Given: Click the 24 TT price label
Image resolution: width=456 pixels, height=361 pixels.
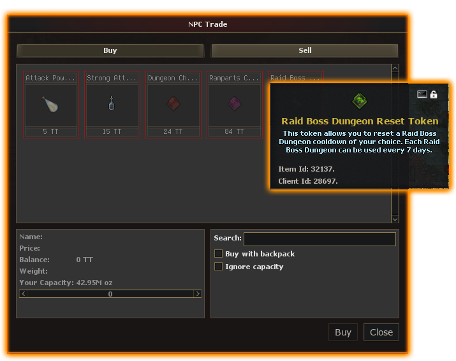Looking at the screenshot, I should [x=173, y=132].
